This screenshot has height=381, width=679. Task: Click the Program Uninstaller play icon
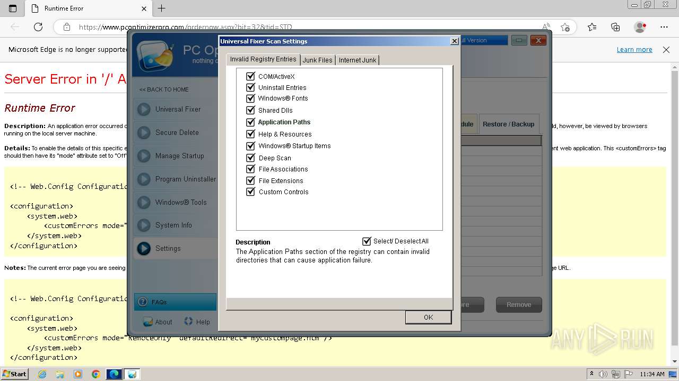[144, 179]
